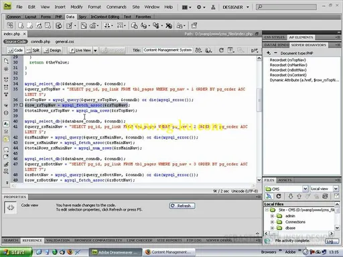Viewport: 343px width, 257px height.
Task: Open the Live View options dropdown arrow
Action: click(95, 50)
